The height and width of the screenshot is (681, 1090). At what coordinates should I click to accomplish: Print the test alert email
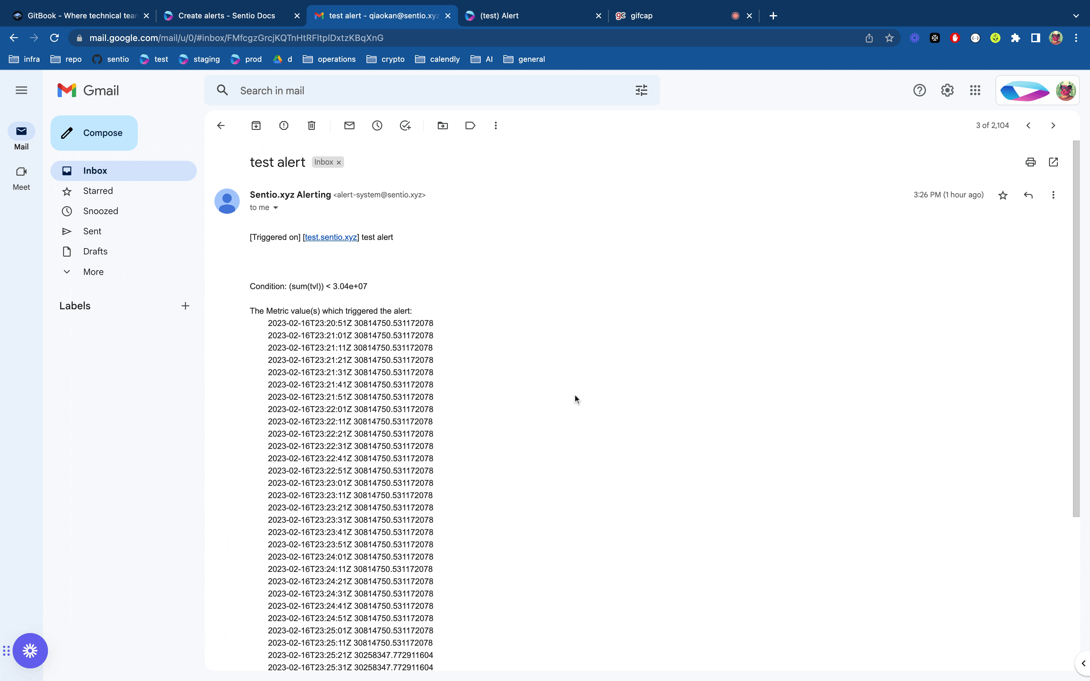tap(1030, 162)
